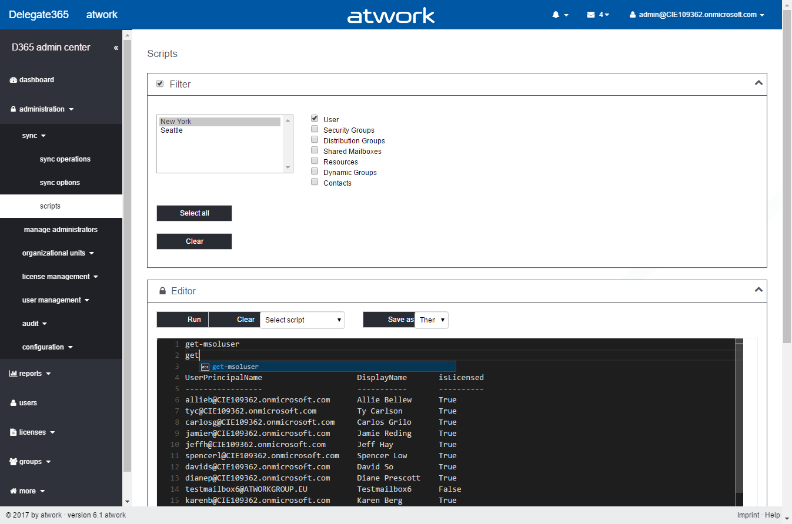792x524 pixels.
Task: Open the mail envelope messages icon
Action: 591,15
